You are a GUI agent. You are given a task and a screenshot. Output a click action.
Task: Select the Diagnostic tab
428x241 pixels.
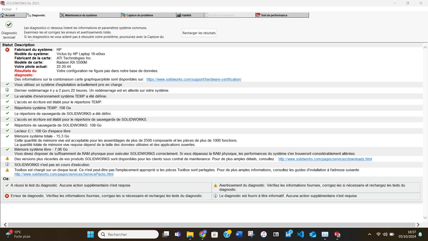coord(43,15)
